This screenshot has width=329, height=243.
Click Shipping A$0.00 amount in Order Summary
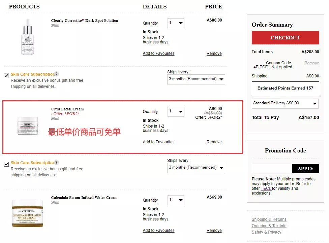pos(312,76)
